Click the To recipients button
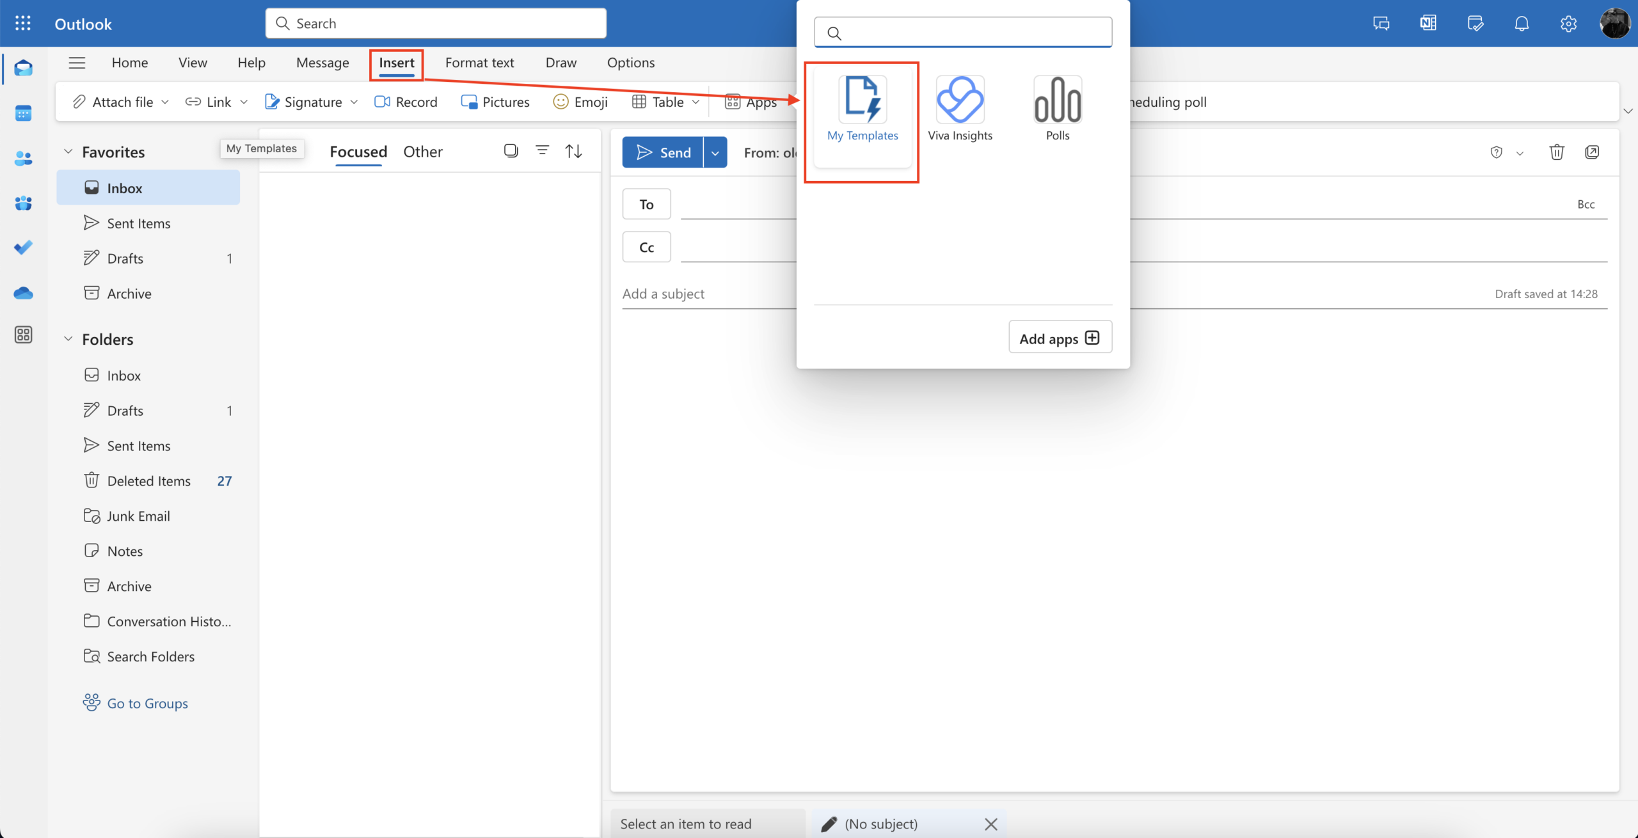 (x=646, y=204)
